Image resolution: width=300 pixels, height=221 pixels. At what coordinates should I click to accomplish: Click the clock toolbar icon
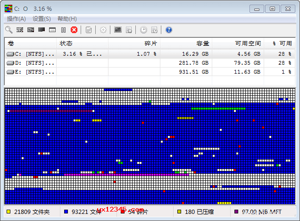143,30
